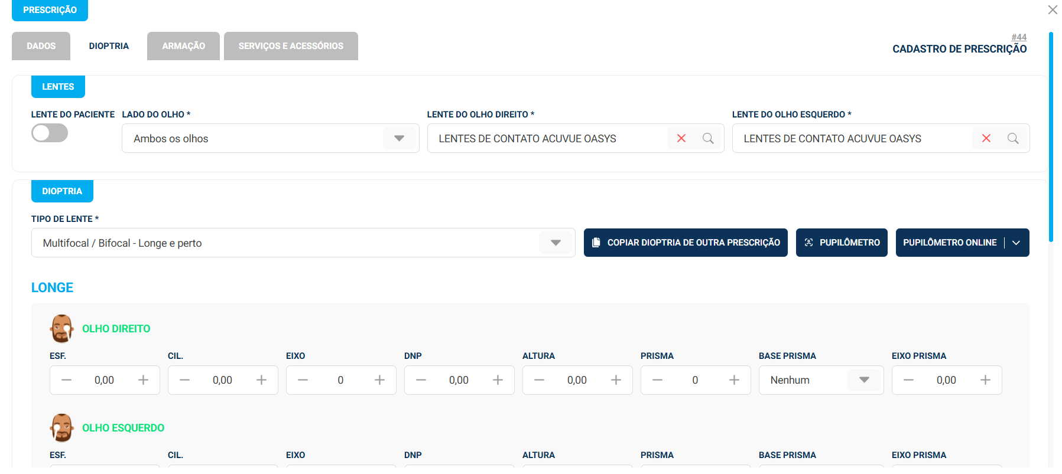Click Copiar Dioptria de Outra Prescrição

686,243
